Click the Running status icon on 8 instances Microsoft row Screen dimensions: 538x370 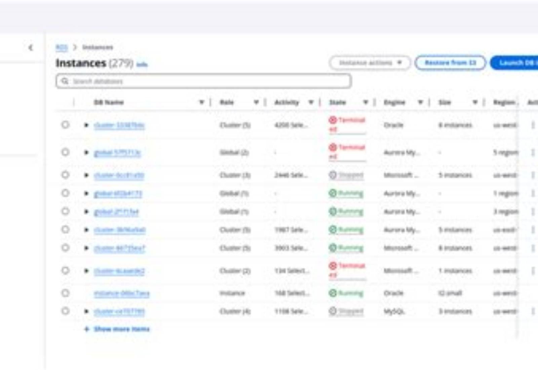pos(333,248)
